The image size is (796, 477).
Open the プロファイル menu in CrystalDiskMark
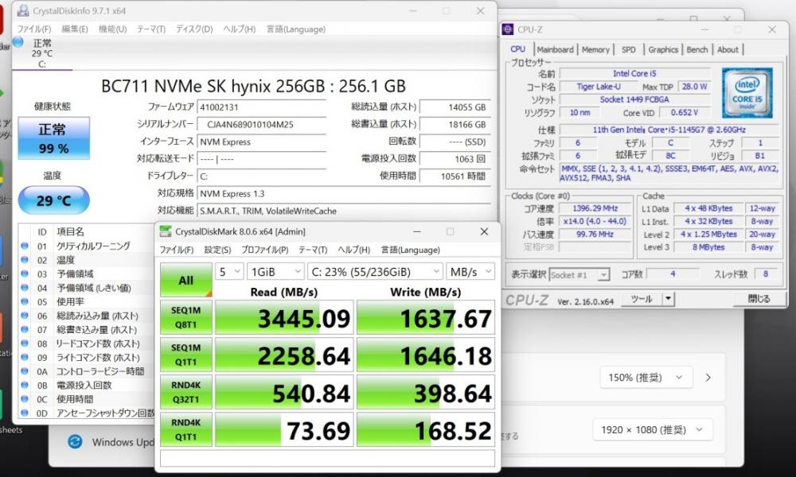(264, 250)
